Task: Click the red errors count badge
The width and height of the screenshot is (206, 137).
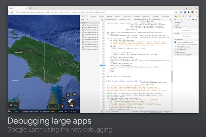Action: [x=176, y=16]
